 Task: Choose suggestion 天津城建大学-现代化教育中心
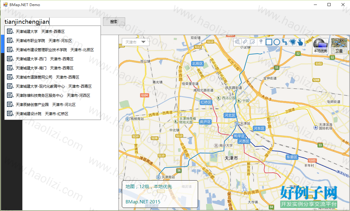coord(53,86)
